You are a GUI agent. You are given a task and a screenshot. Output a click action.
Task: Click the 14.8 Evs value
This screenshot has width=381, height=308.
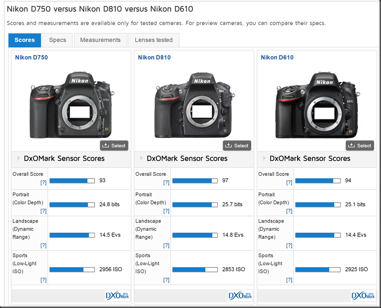[233, 235]
